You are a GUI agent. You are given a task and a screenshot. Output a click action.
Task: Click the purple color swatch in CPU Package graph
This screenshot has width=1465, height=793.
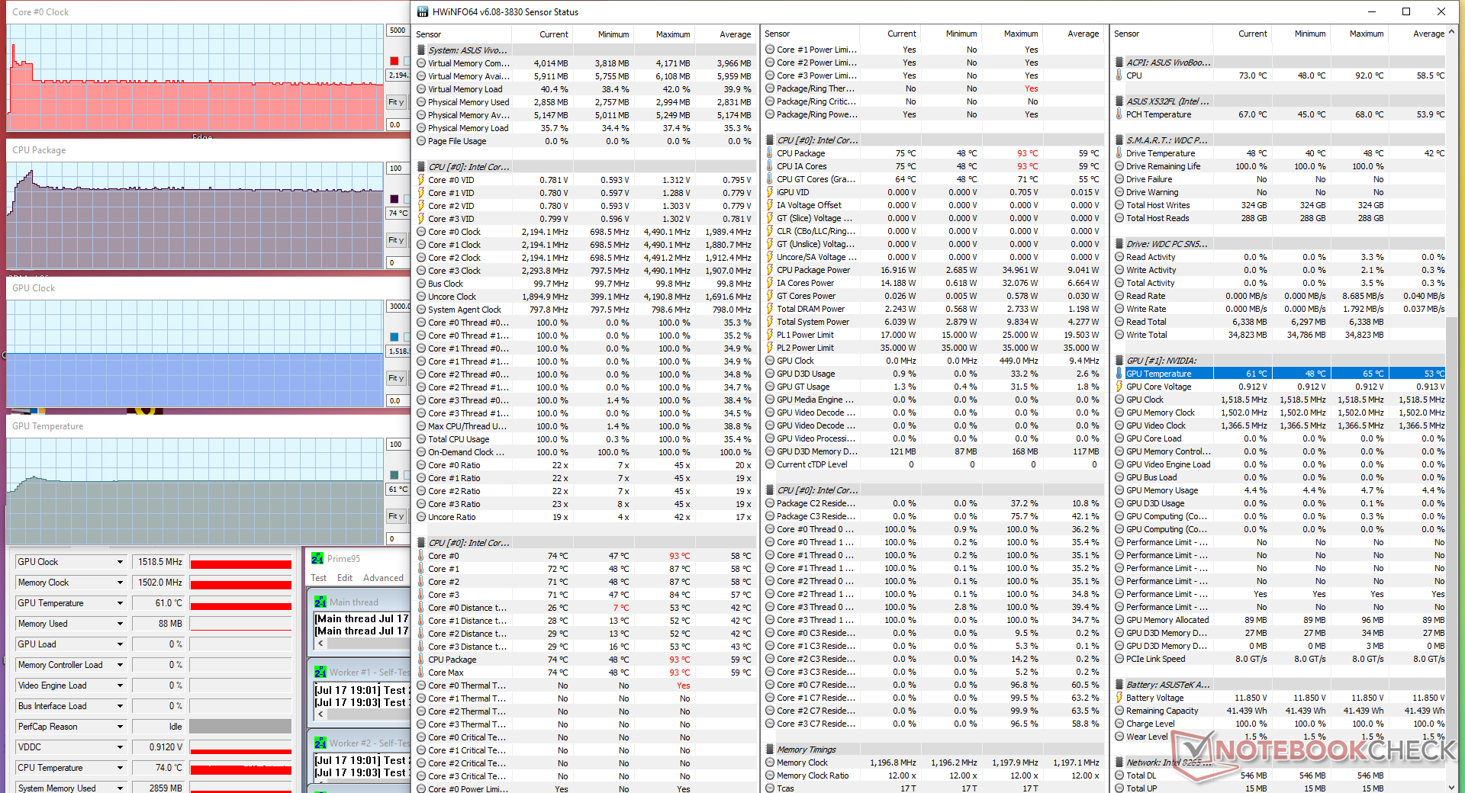(x=394, y=199)
